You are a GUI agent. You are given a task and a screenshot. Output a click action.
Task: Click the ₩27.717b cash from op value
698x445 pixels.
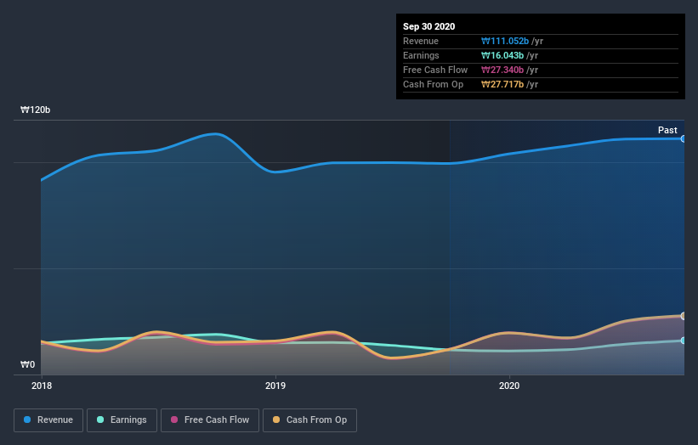pos(502,84)
